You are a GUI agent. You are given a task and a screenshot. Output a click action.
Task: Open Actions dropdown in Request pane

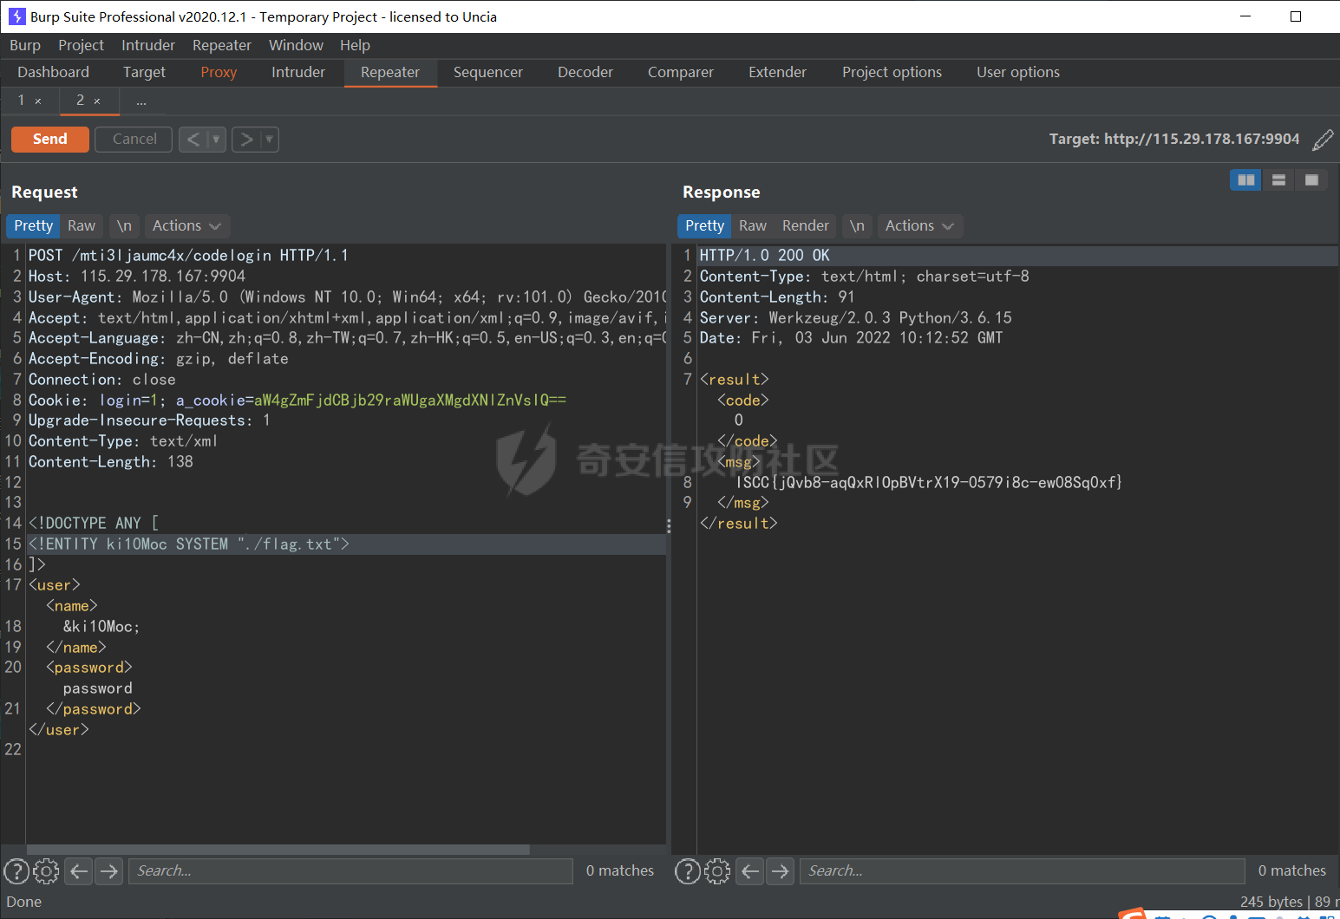pyautogui.click(x=186, y=225)
